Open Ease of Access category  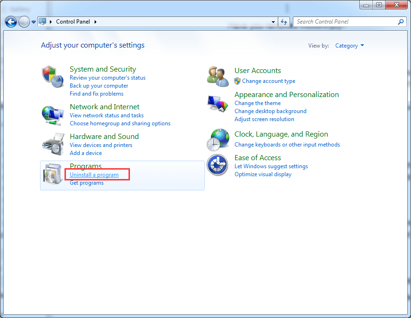(x=258, y=158)
